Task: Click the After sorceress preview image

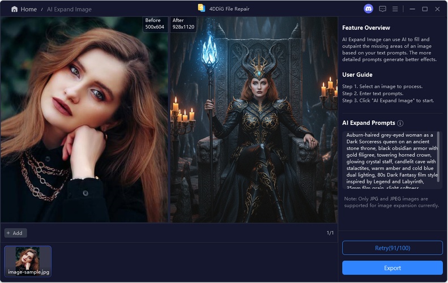Action: (254, 119)
